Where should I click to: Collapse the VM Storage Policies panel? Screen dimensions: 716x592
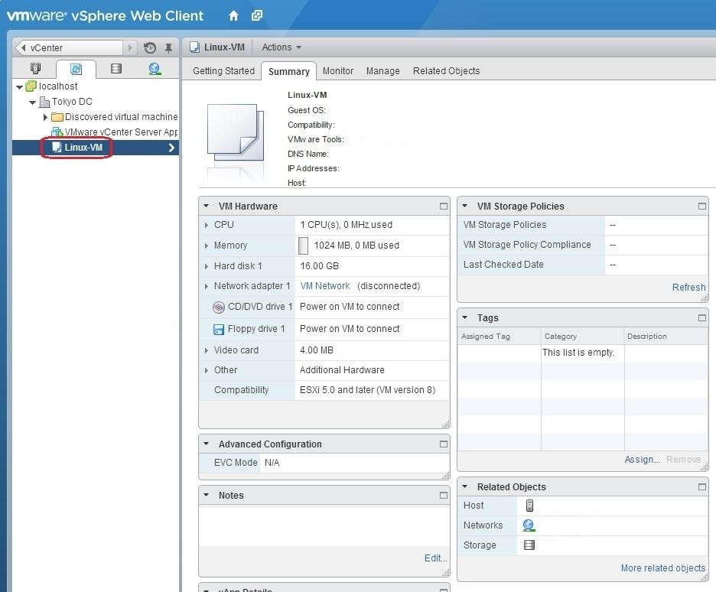tap(465, 206)
